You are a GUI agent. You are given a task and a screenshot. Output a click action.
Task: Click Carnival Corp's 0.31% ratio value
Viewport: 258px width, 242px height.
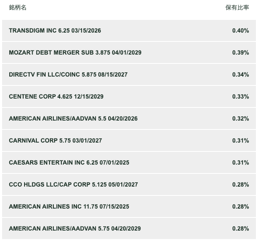241,140
